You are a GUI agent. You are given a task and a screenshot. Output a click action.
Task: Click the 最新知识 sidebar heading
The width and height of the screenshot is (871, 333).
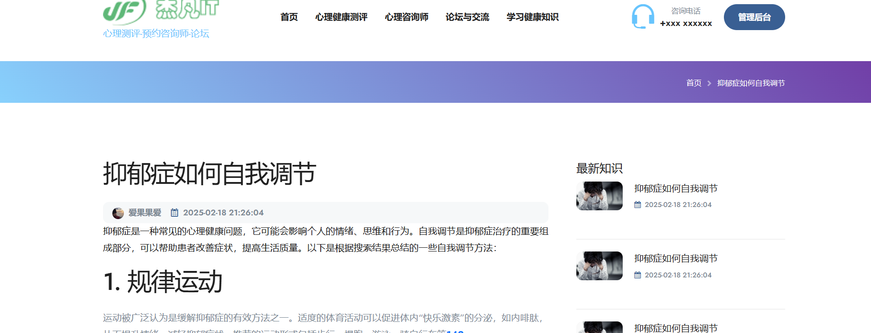[600, 169]
